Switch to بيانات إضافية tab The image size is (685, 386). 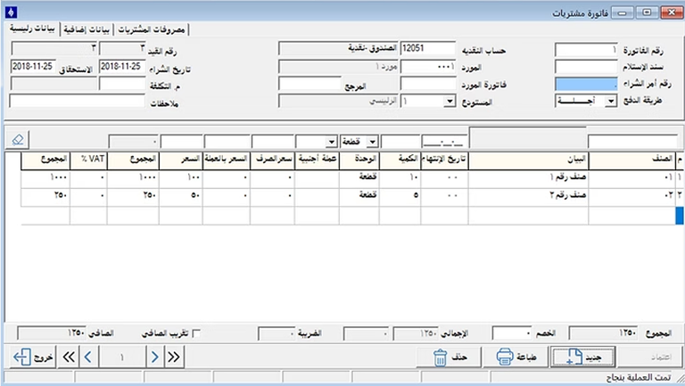86,29
